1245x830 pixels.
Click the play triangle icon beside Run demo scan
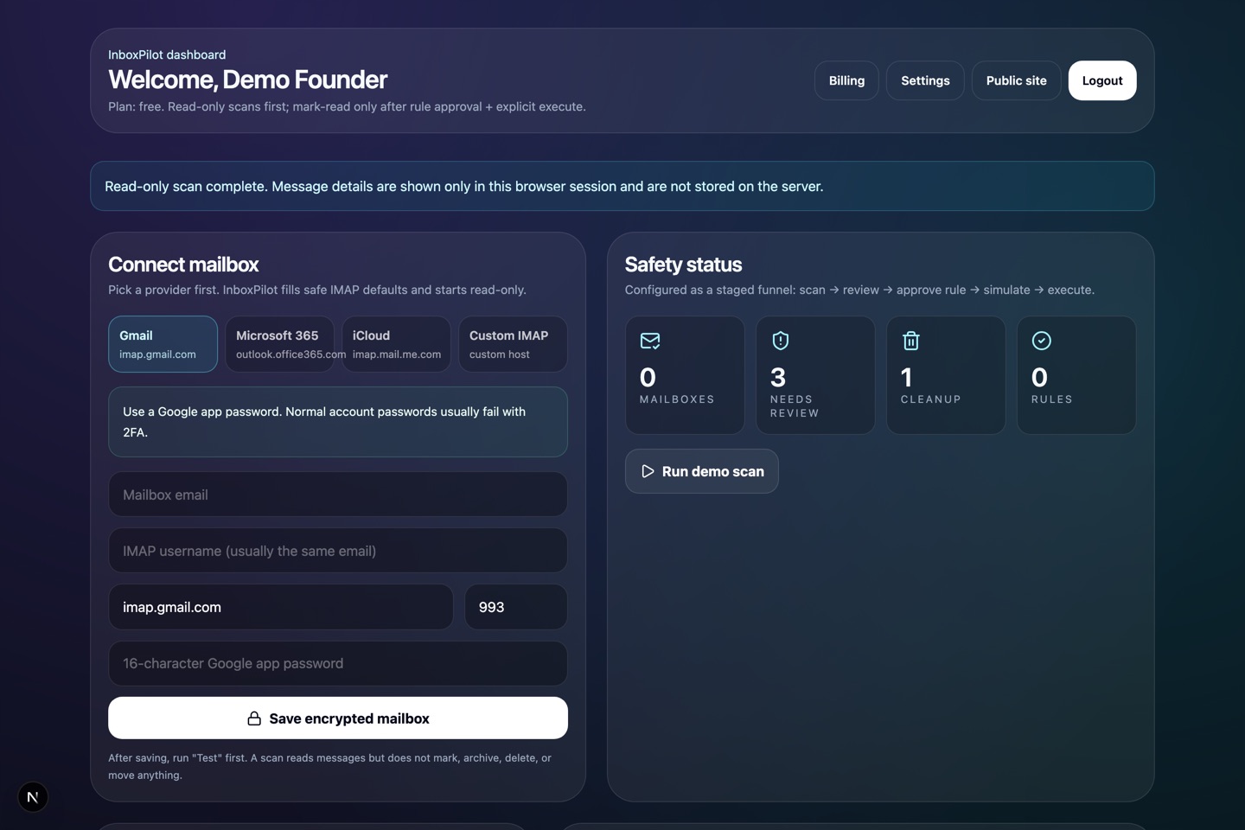pos(648,471)
